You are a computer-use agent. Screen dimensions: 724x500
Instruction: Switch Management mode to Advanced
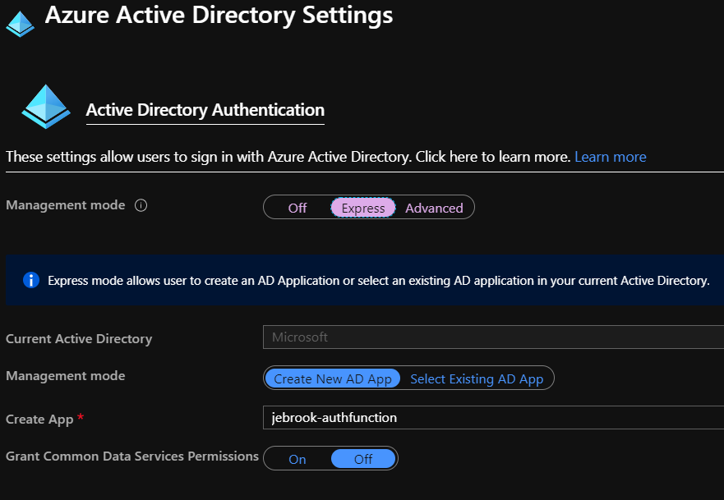(434, 209)
